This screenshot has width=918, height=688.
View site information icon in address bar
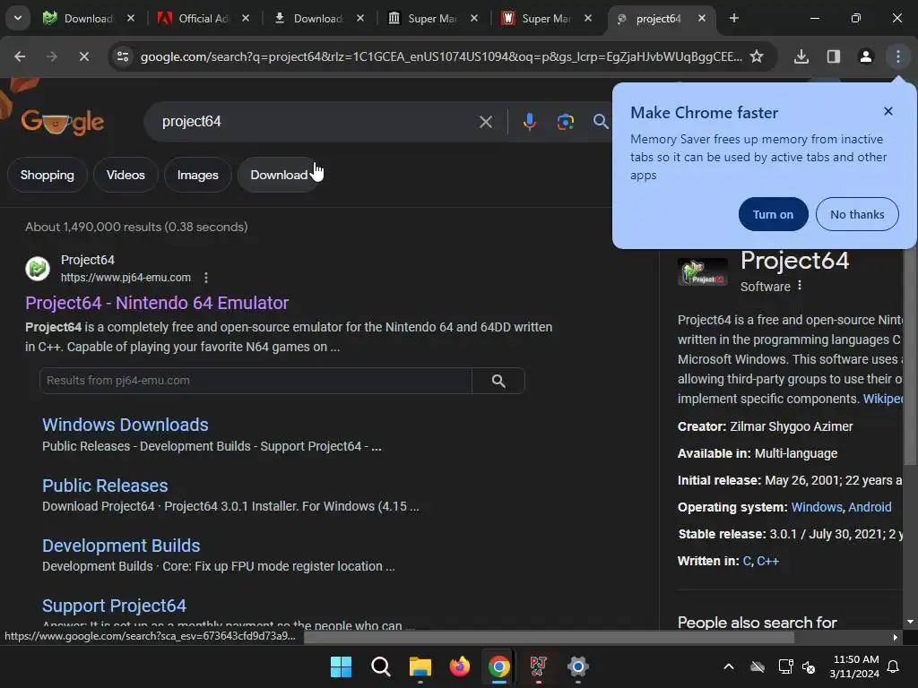(123, 56)
